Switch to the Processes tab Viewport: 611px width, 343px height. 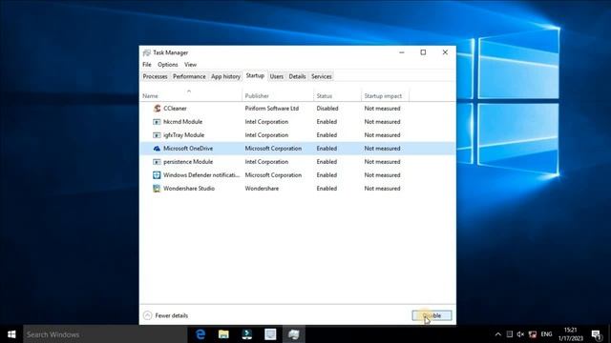tap(155, 76)
